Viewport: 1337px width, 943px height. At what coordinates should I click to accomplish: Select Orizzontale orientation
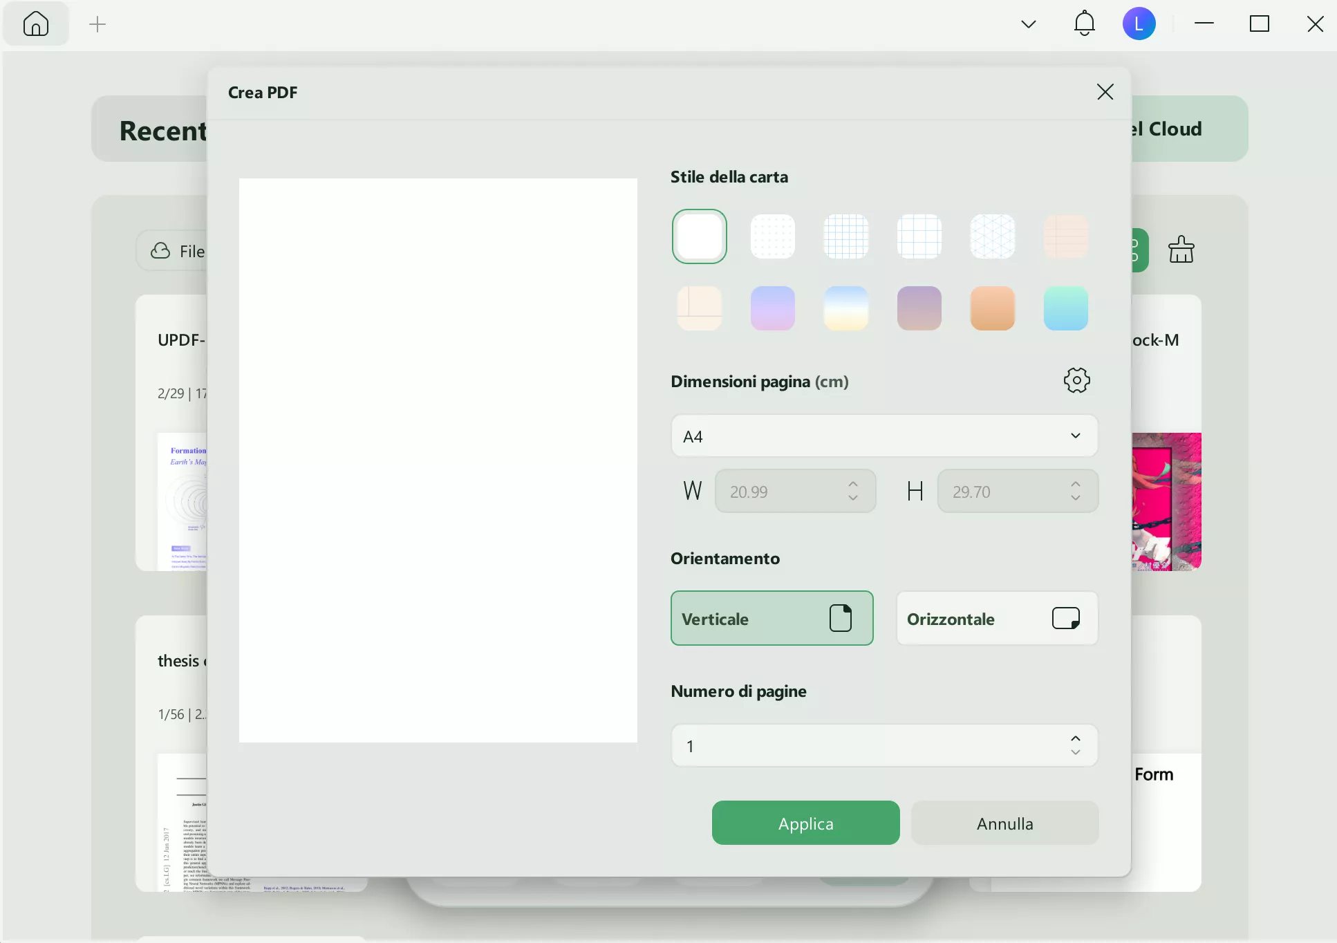(x=997, y=618)
